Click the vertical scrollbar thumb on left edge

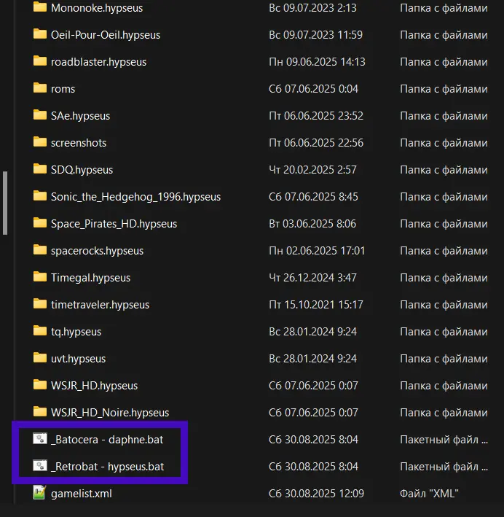pyautogui.click(x=6, y=203)
